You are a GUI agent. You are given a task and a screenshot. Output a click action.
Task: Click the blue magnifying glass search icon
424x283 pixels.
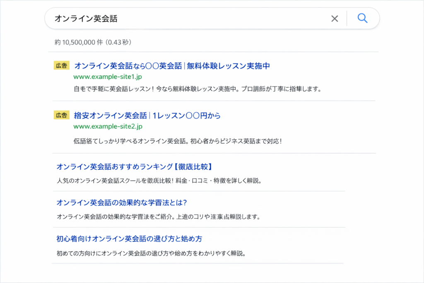click(x=362, y=18)
